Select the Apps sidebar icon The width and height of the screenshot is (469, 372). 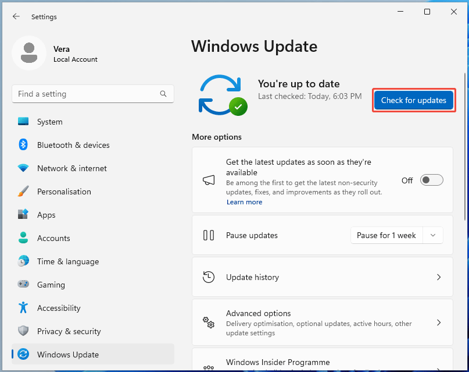pos(23,215)
